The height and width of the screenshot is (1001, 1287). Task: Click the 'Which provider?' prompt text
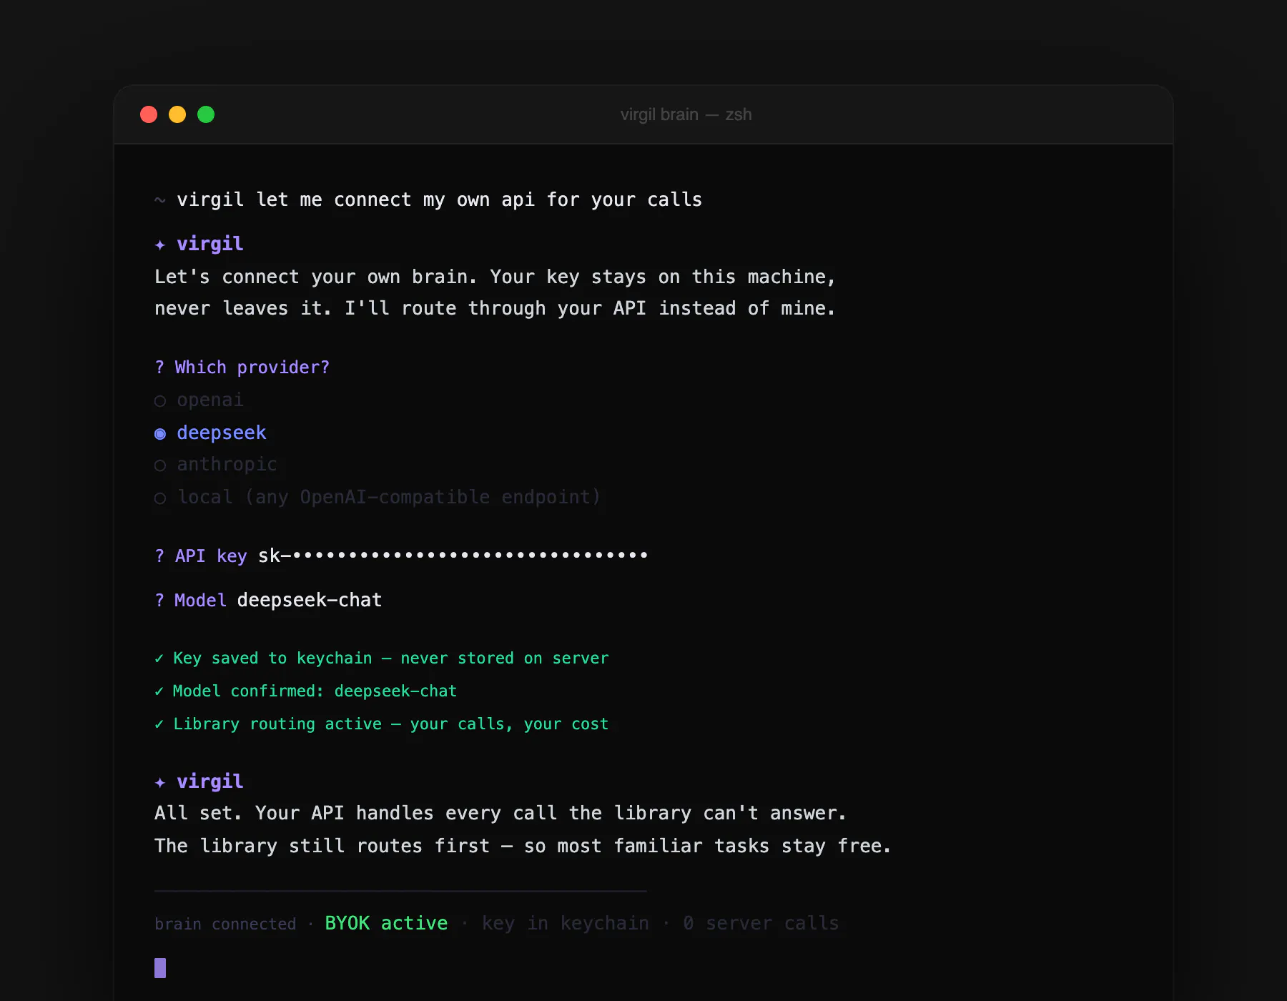click(x=252, y=368)
